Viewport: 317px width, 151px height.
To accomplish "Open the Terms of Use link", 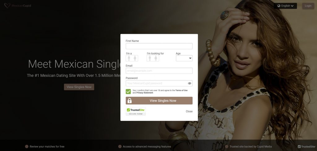I will click(x=181, y=90).
